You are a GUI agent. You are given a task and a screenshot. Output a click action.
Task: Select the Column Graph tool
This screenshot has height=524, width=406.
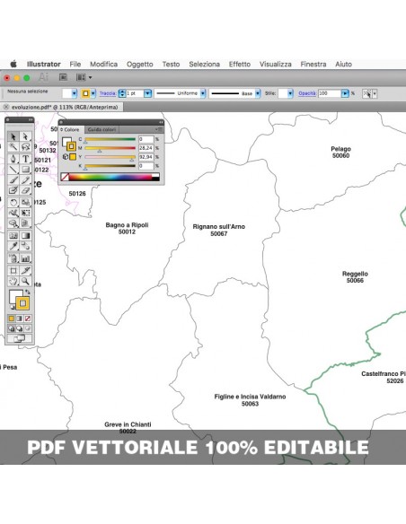pos(25,258)
